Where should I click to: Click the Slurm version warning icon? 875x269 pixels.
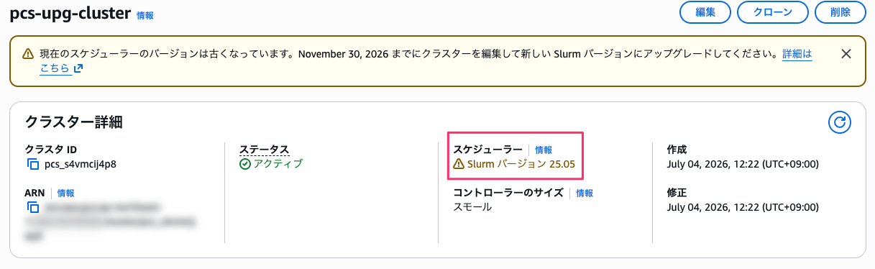(459, 164)
